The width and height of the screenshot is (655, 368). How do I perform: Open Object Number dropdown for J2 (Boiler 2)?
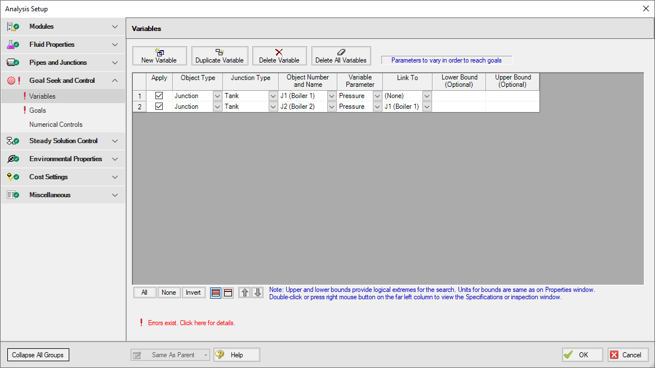pyautogui.click(x=332, y=107)
